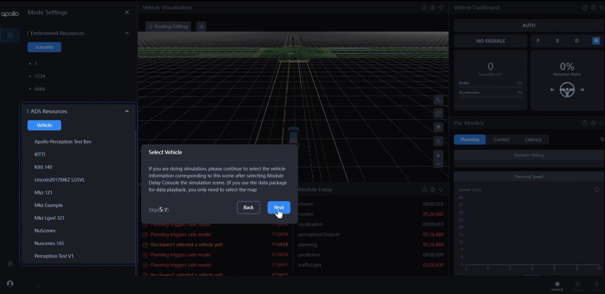Click Next in Select Vehicle guide
This screenshot has width=605, height=294.
pos(279,208)
